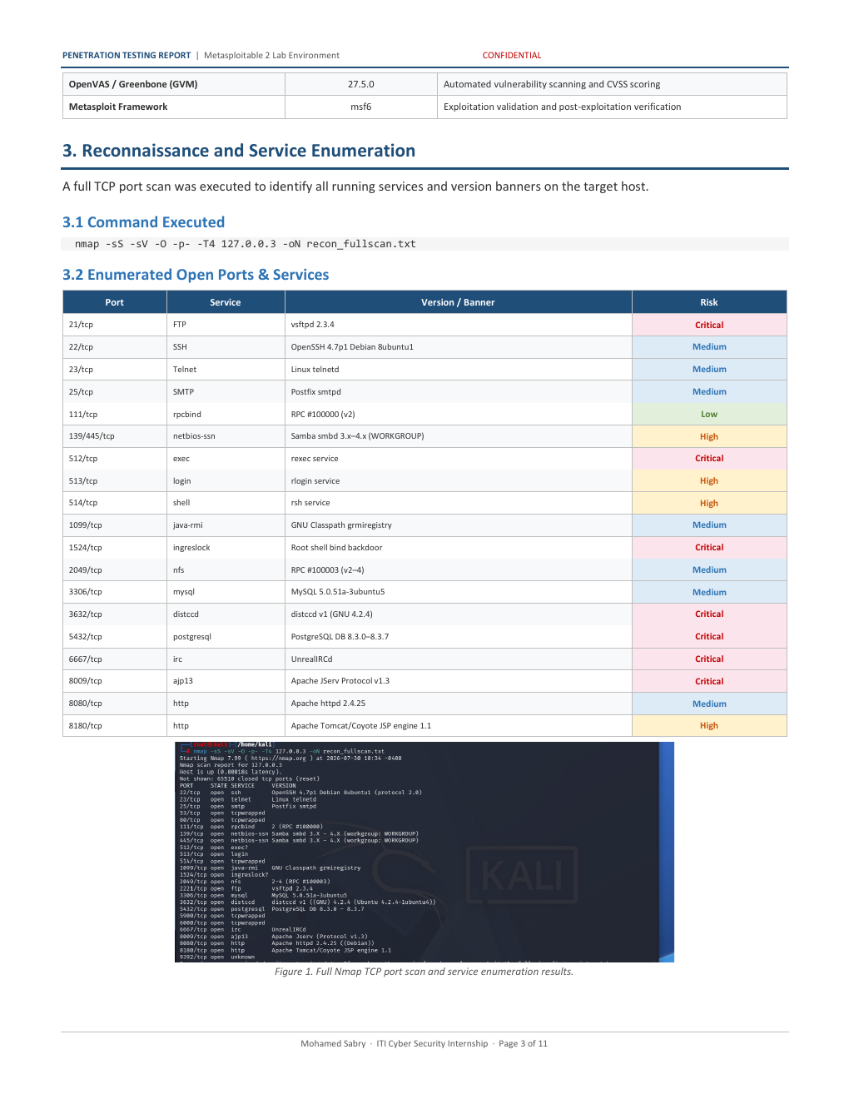The image size is (849, 1099).
Task: Click the red 'CONFIDENTIAL' header label
Action: click(x=512, y=56)
